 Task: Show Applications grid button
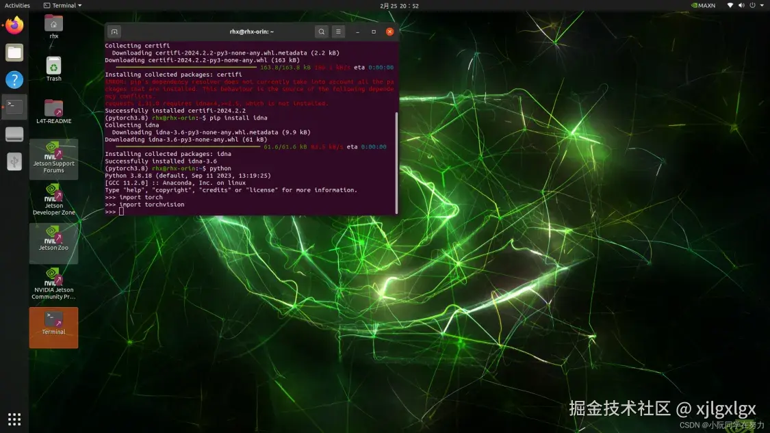tap(14, 419)
